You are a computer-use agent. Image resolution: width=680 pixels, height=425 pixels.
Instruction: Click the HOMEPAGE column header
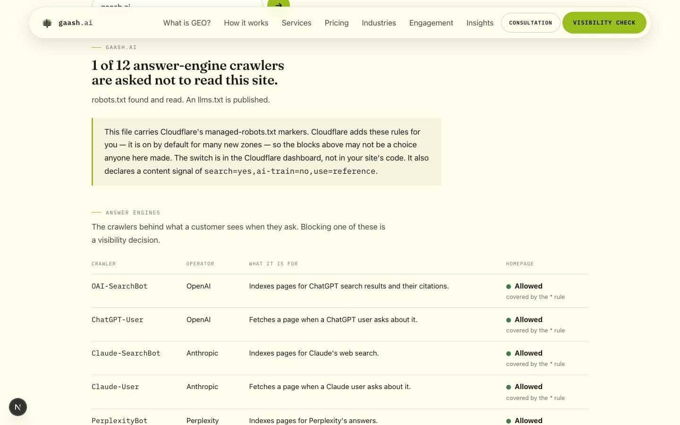click(x=520, y=264)
